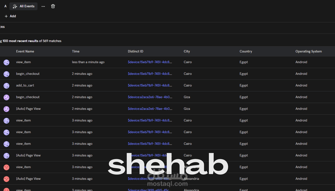Click the City column header
This screenshot has height=191, width=335.
pyautogui.click(x=187, y=51)
